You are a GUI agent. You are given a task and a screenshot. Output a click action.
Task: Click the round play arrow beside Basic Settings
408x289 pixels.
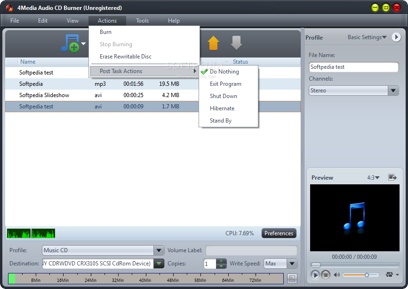point(396,37)
